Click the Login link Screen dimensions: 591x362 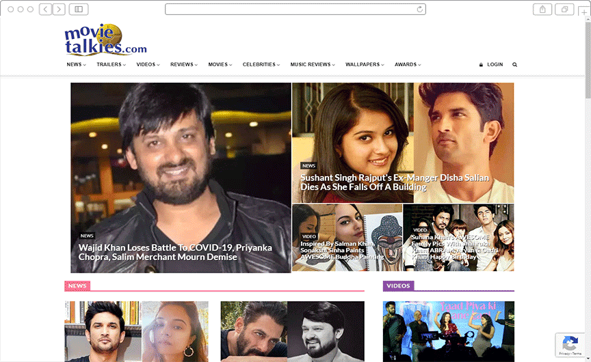coord(491,65)
